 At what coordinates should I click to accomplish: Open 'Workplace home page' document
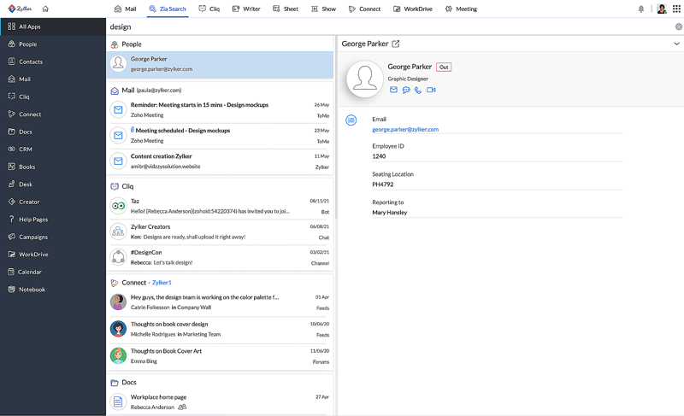pyautogui.click(x=221, y=402)
